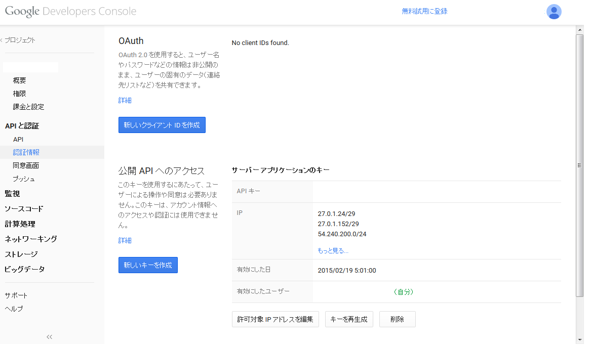Image resolution: width=589 pixels, height=347 pixels.
Task: Click the （自分） user text
Action: tap(404, 292)
